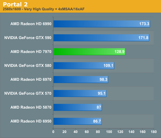The height and width of the screenshot is (138, 161).
Task: Click the Portal 2 chart title
Action: pos(15,4)
